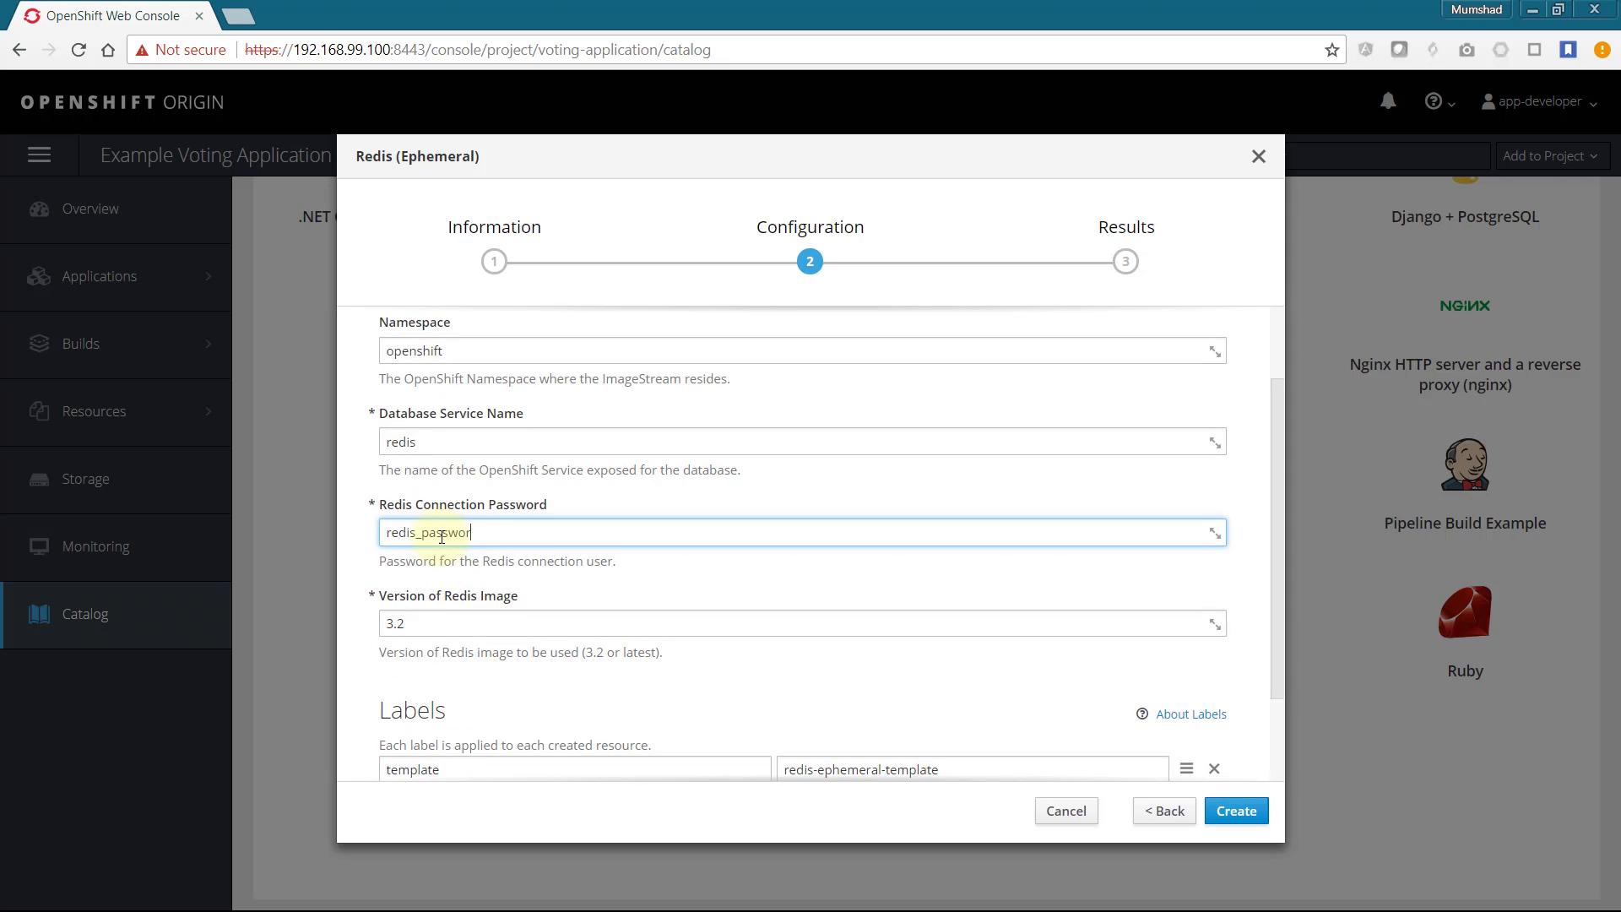The width and height of the screenshot is (1621, 912).
Task: Open Pipeline Build Example catalog item
Action: click(x=1465, y=524)
